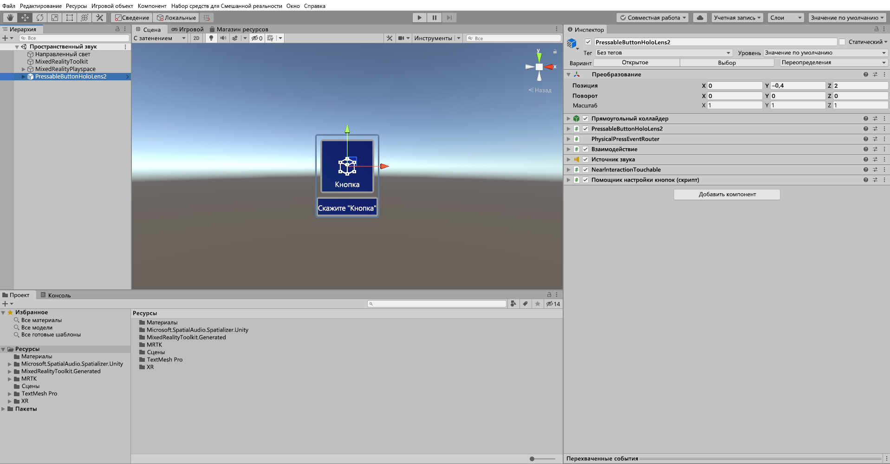890x464 pixels.
Task: Click Search by Type icon in Project
Action: [513, 304]
